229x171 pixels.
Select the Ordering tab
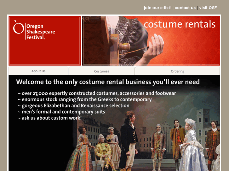pos(177,71)
